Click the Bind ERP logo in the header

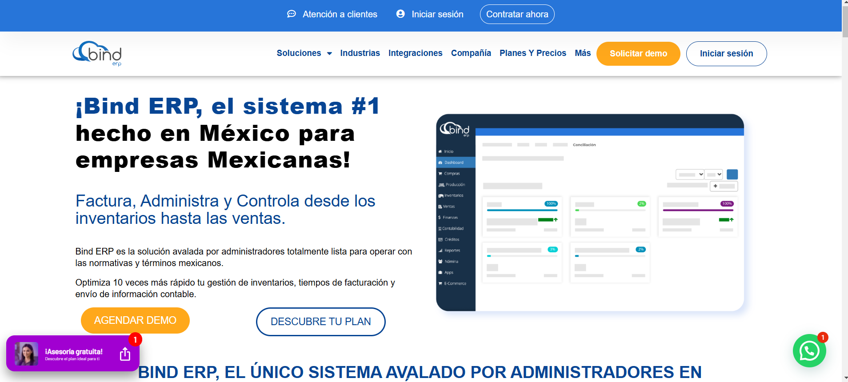click(97, 54)
